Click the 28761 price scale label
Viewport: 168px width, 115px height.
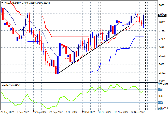[162, 5]
